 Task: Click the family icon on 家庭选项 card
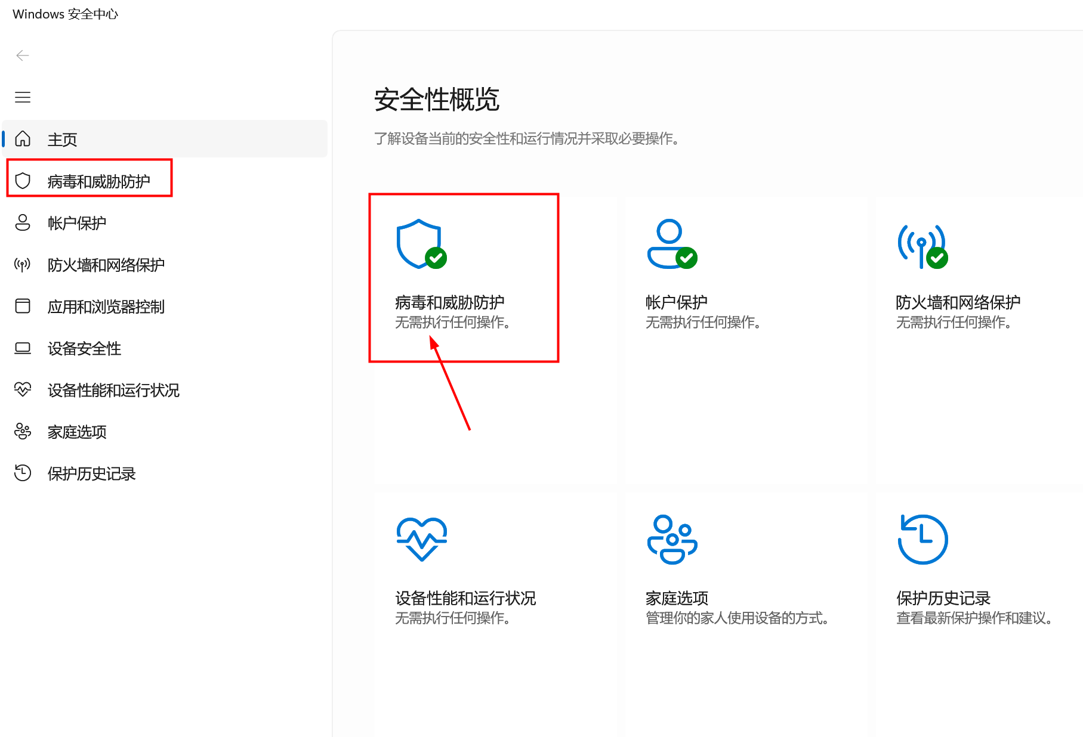coord(672,540)
